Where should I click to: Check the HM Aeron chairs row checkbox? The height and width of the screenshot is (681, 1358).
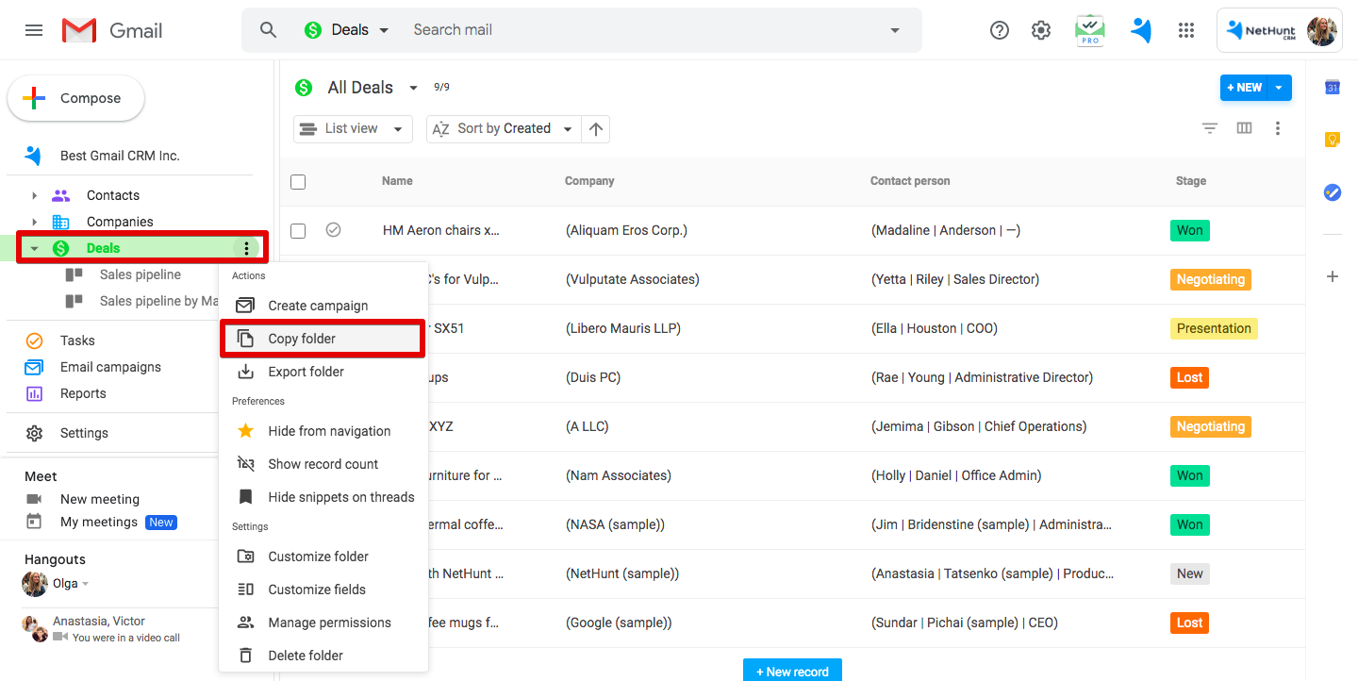(x=298, y=230)
